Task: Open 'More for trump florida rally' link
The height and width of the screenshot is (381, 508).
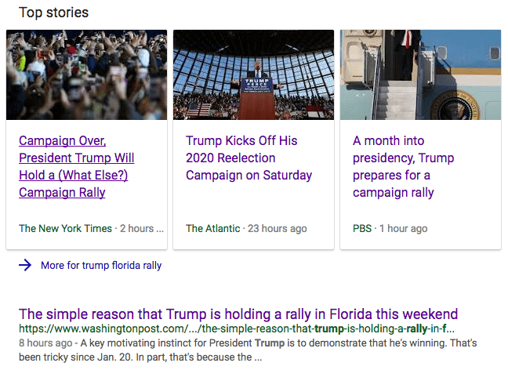Action: coord(101,266)
